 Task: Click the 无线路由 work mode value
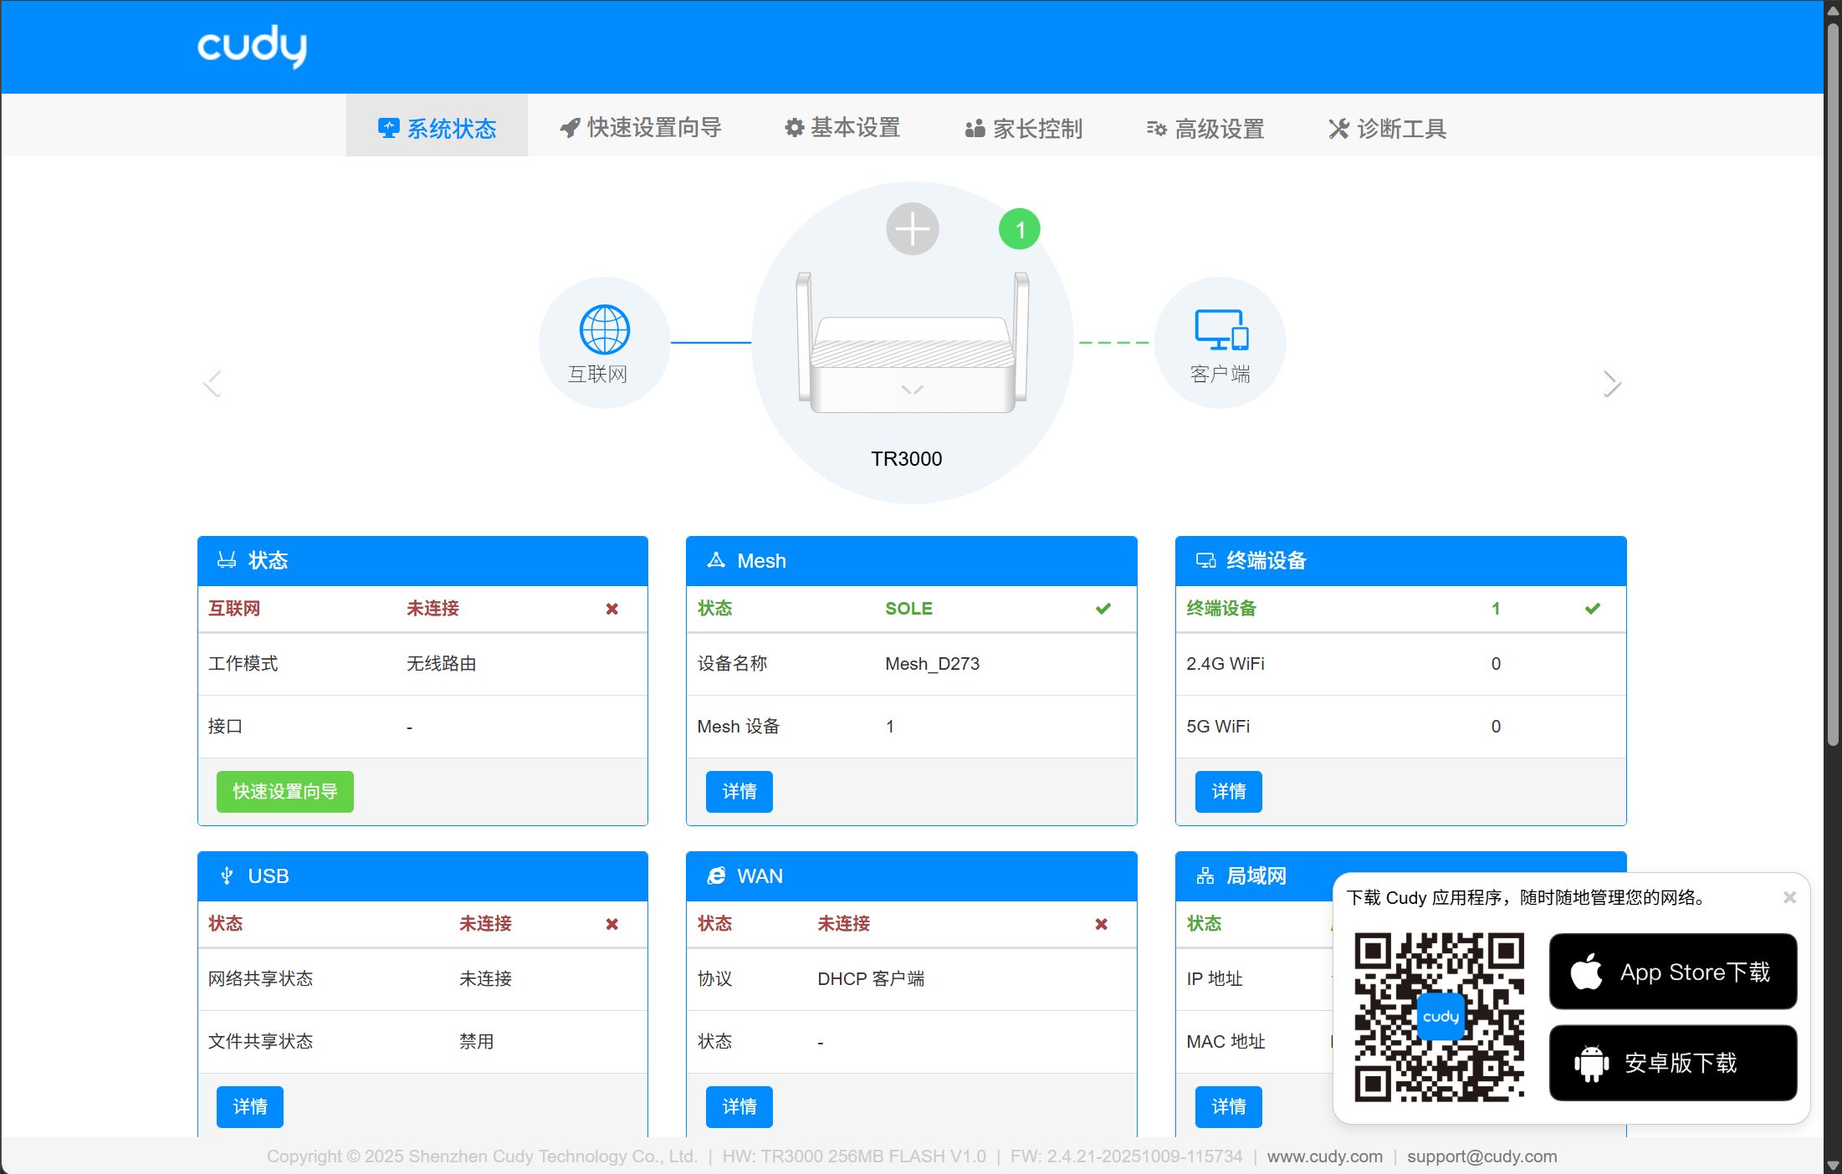[441, 663]
